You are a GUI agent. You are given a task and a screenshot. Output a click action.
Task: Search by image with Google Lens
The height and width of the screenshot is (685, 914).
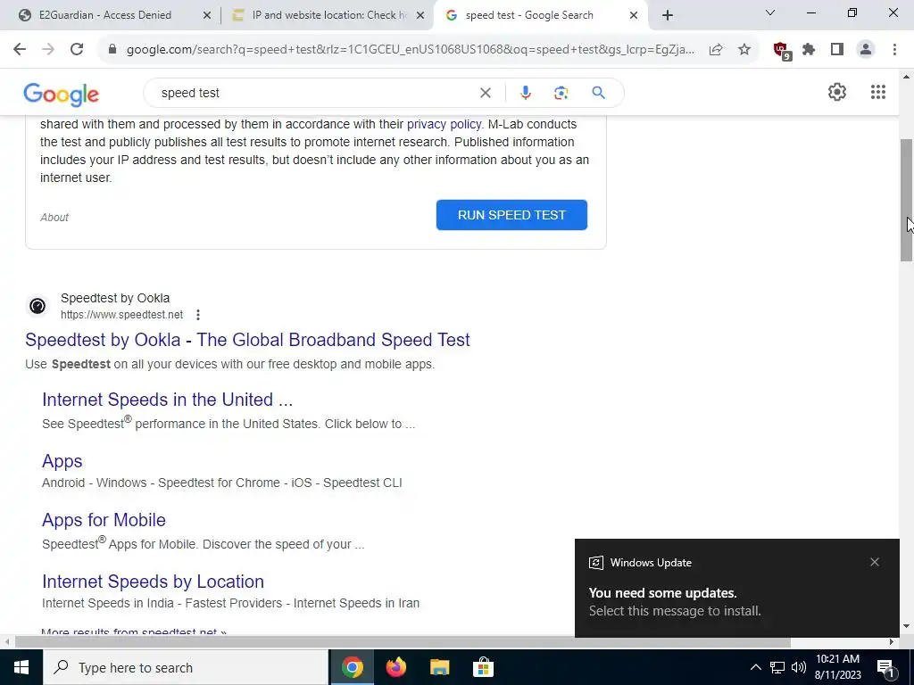561,93
